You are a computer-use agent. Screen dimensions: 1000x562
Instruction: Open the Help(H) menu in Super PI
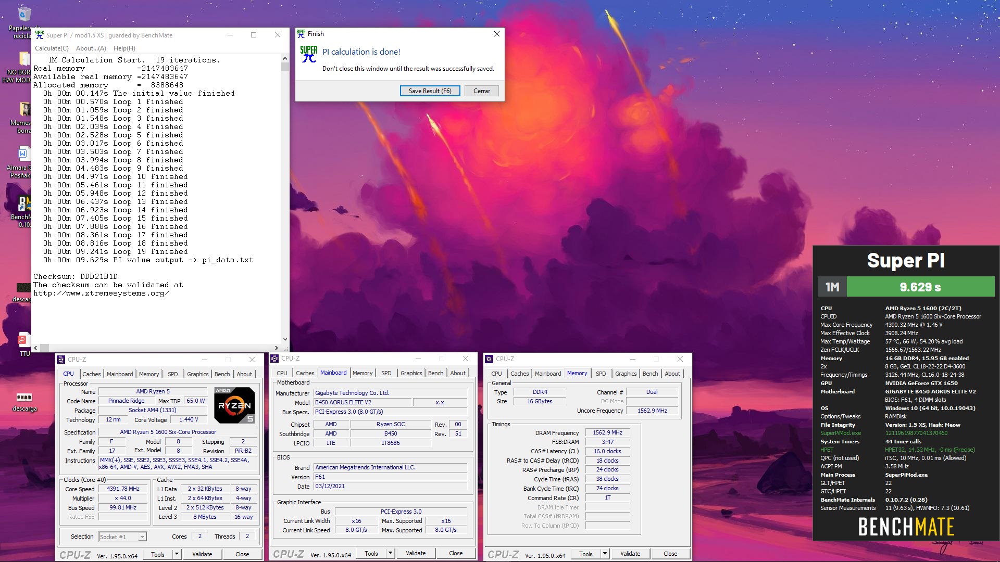point(124,48)
